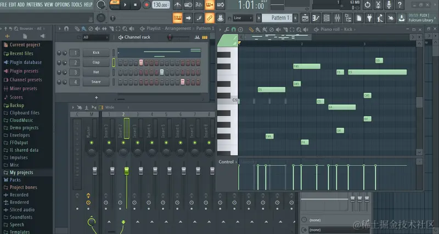Select the Zoom tool in Piano roll toolbar
The width and height of the screenshot is (439, 234).
pos(299,30)
